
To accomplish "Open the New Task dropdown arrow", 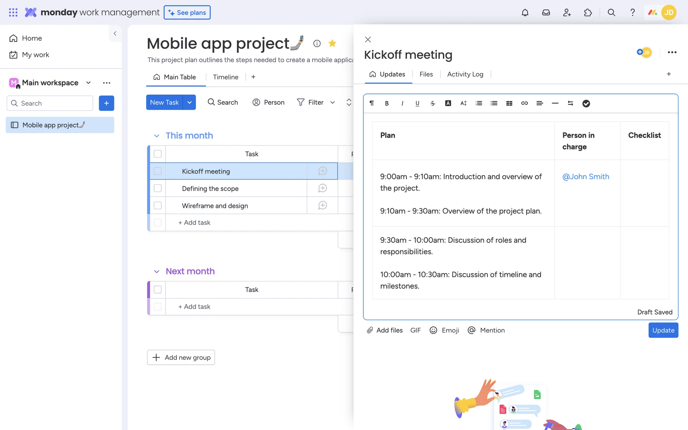I will pos(189,102).
